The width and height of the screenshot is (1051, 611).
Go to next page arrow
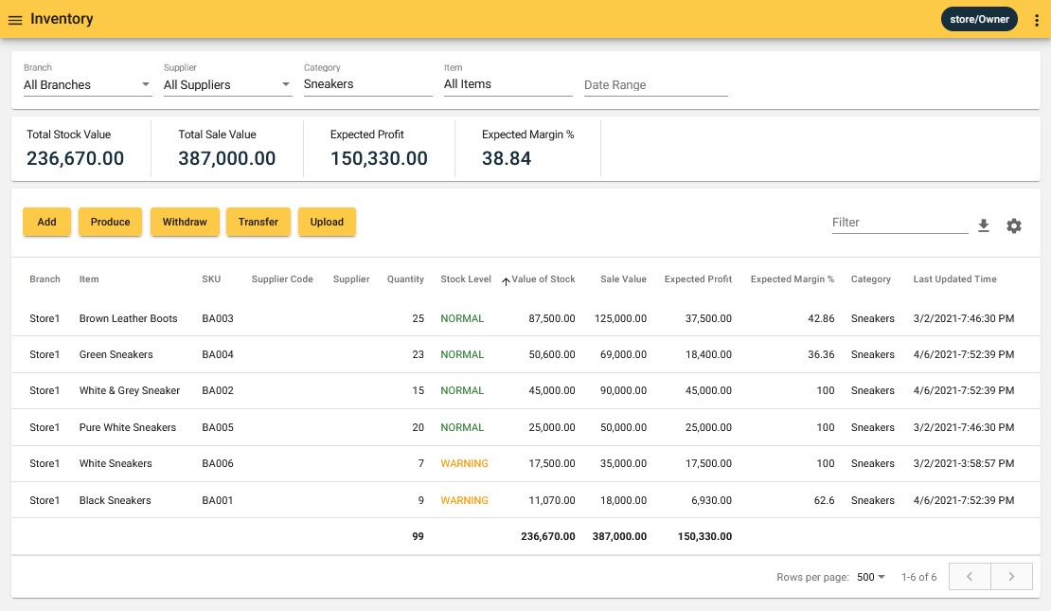tap(1011, 577)
